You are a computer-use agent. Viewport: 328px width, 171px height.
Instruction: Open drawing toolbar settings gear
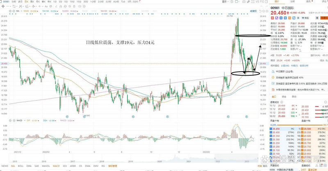pyautogui.click(x=84, y=7)
